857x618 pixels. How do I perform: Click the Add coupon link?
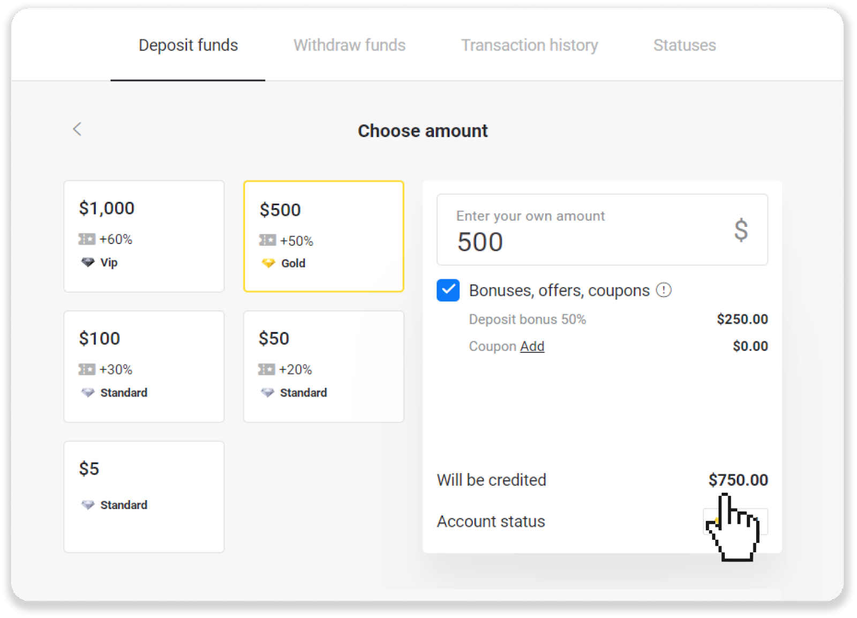point(532,346)
